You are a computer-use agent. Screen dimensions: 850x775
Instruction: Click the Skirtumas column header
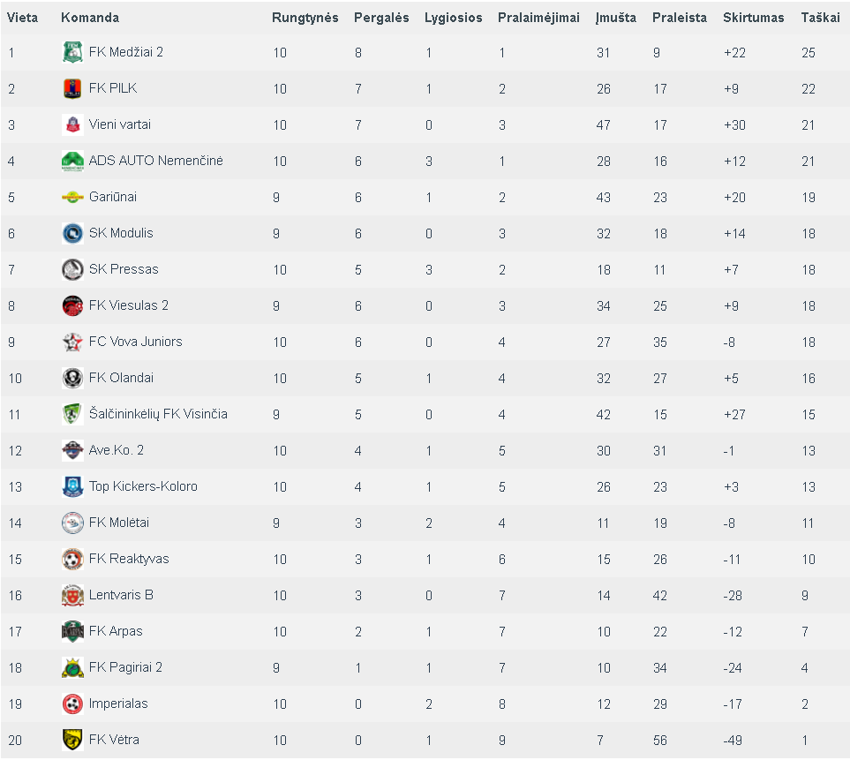754,18
